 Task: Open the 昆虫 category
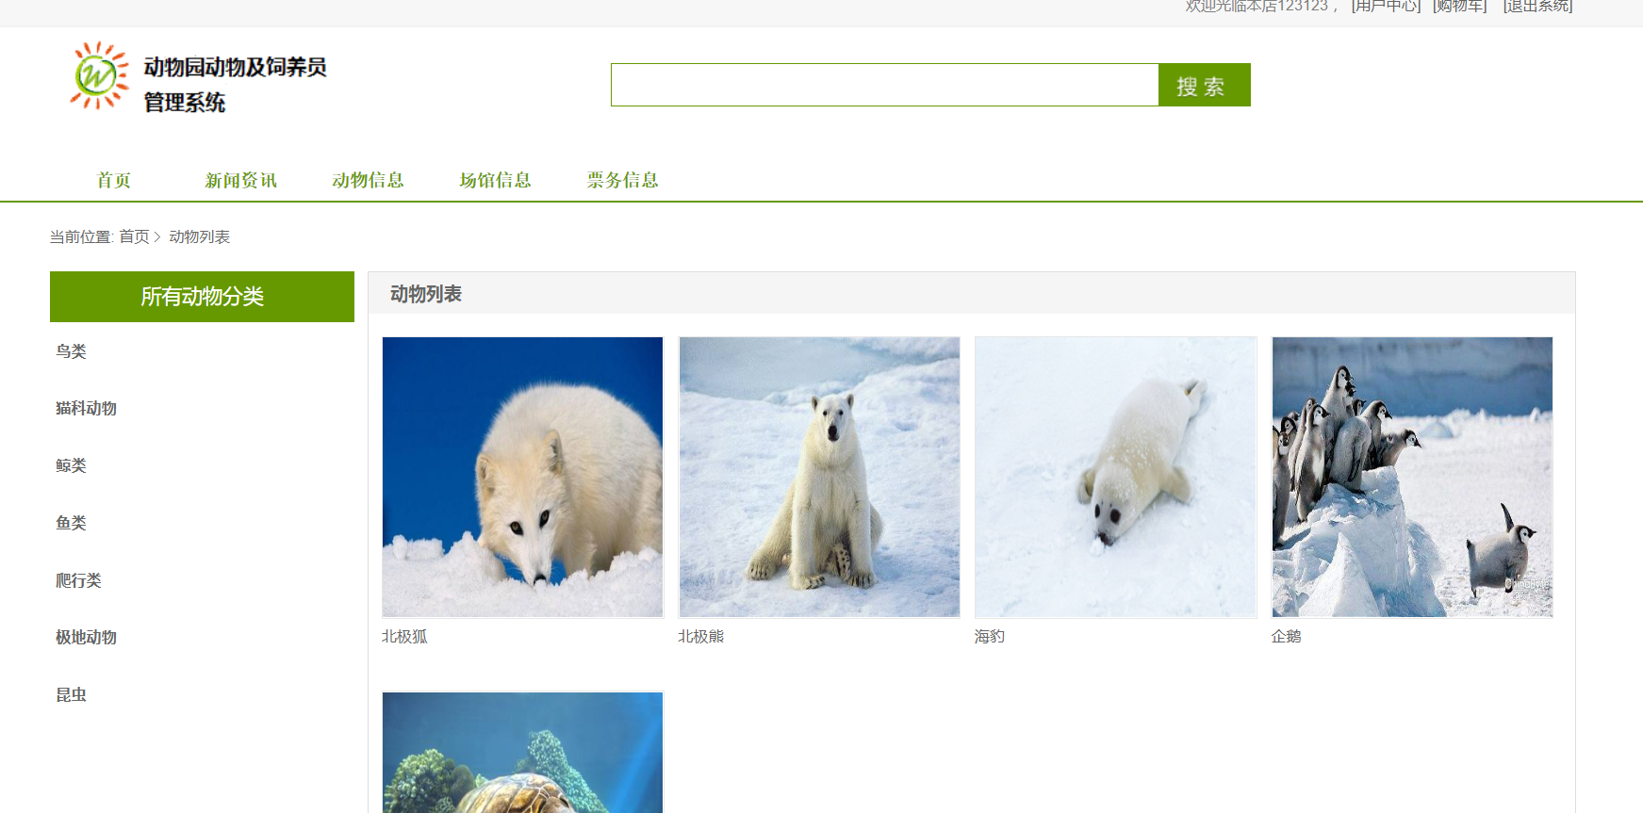71,694
